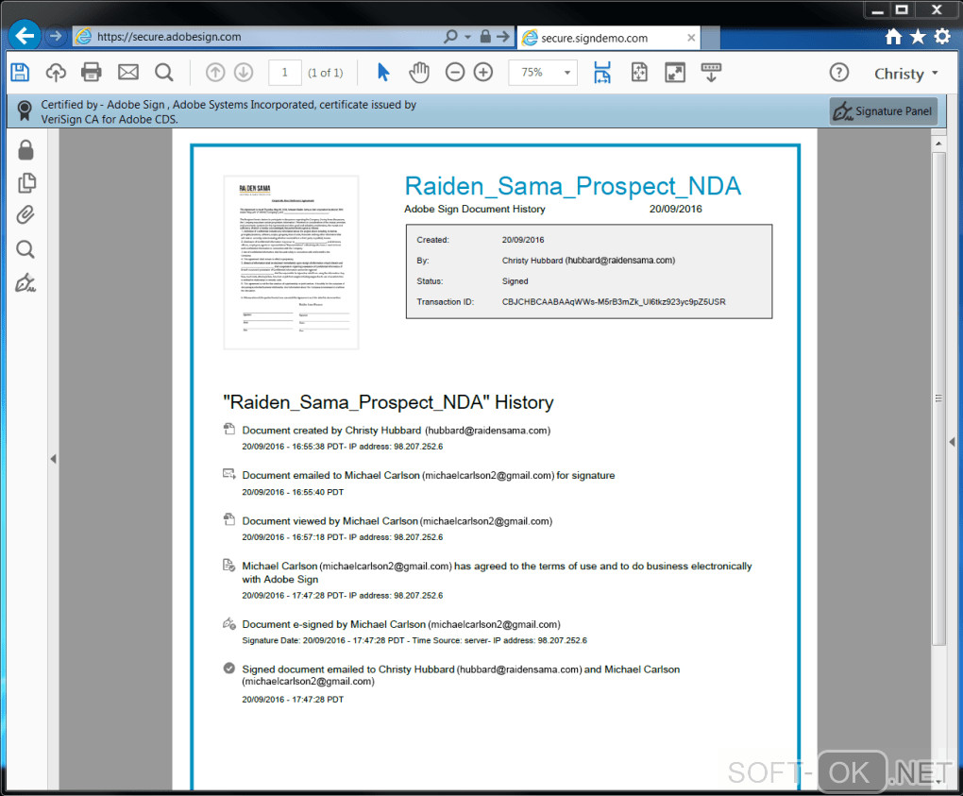Open the browser Home icon
Viewport: 963px width, 796px height.
click(893, 37)
